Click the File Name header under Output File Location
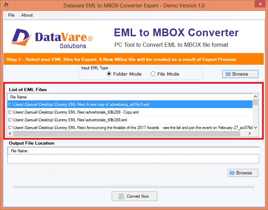The width and height of the screenshot is (268, 210). pos(133,151)
